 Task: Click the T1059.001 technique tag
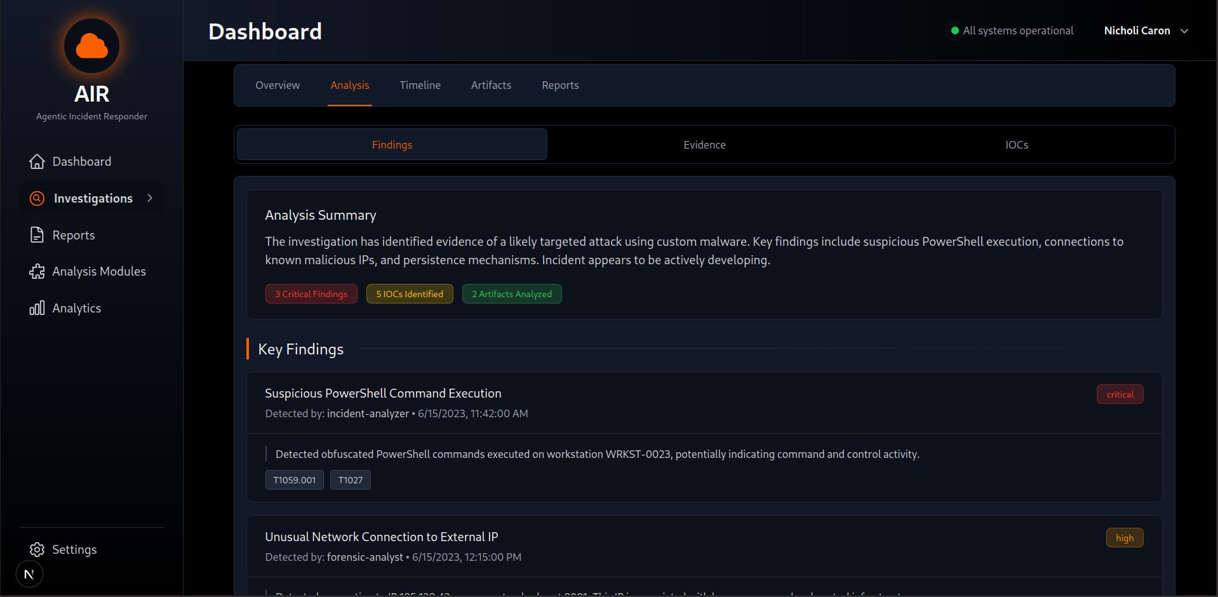click(295, 480)
